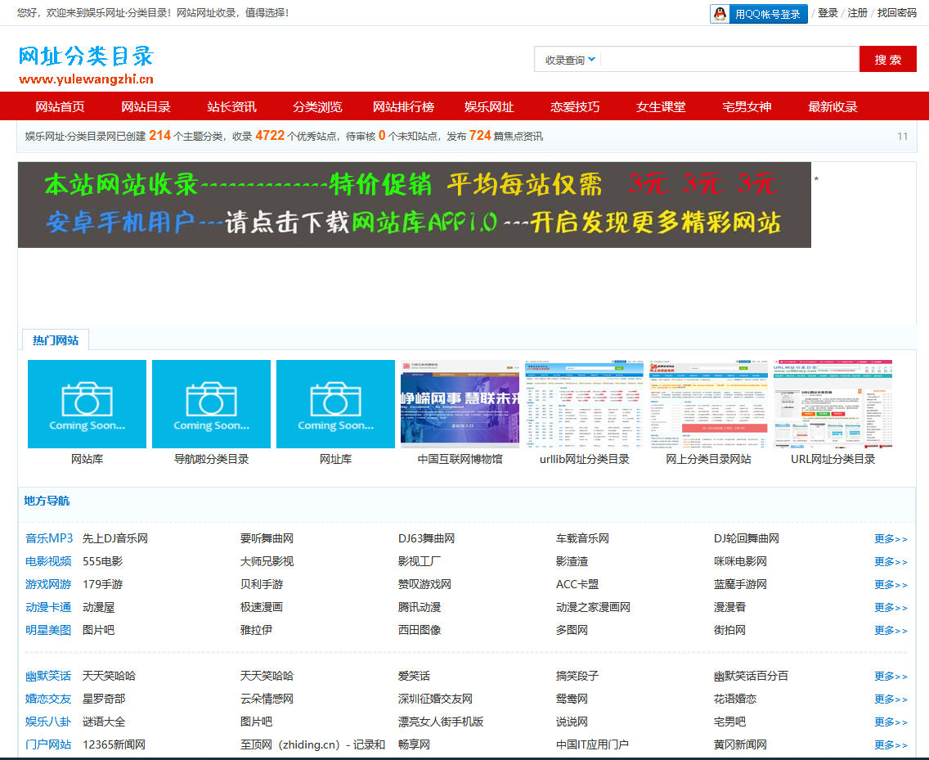The height and width of the screenshot is (760, 929).
Task: Select 分类浏览 in the navigation bar
Action: click(316, 106)
